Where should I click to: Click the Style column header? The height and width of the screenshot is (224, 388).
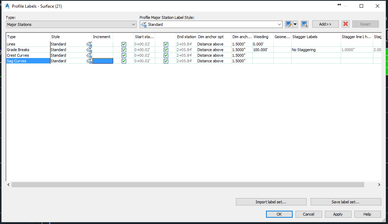coord(71,37)
